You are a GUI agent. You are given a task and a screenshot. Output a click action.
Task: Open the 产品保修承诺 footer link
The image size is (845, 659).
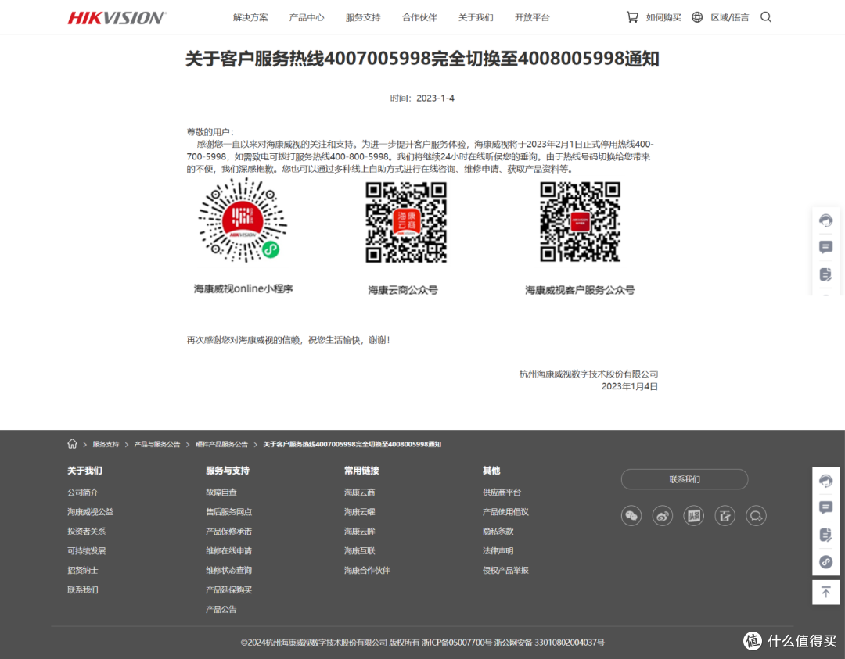(x=228, y=531)
